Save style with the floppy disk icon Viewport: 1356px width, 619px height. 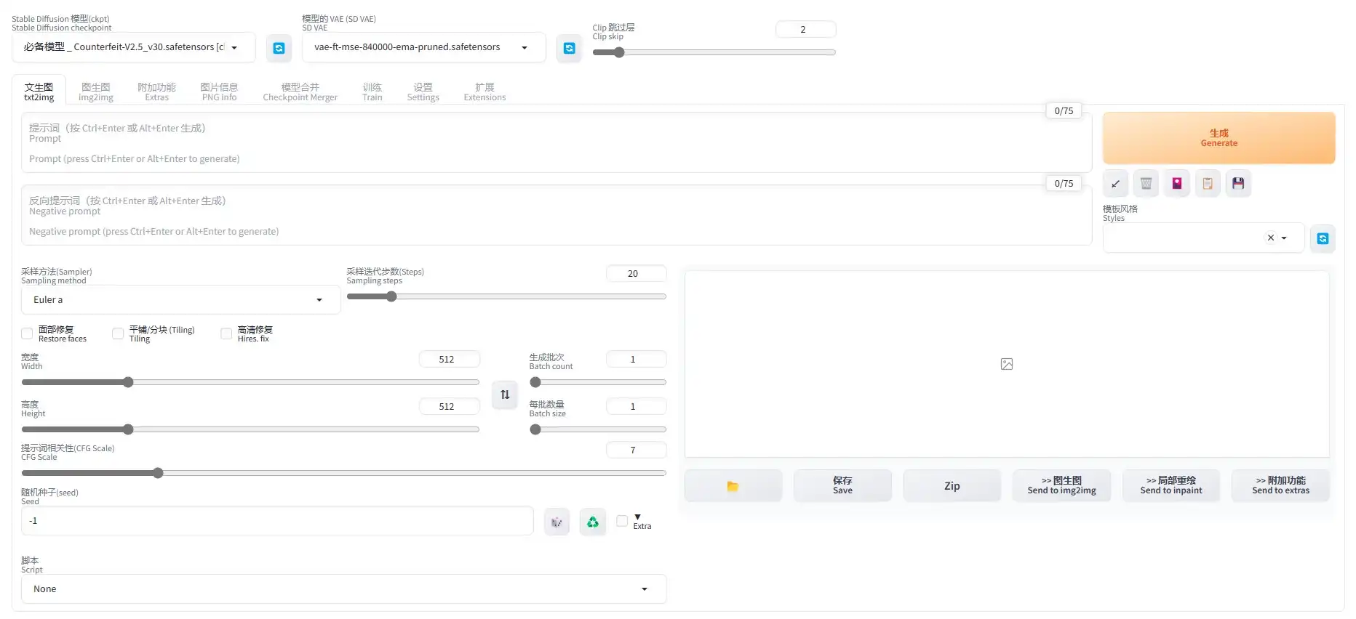point(1238,184)
